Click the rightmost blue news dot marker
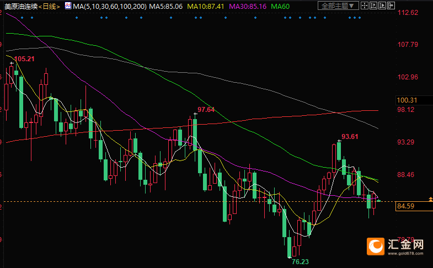 [x=360, y=18]
